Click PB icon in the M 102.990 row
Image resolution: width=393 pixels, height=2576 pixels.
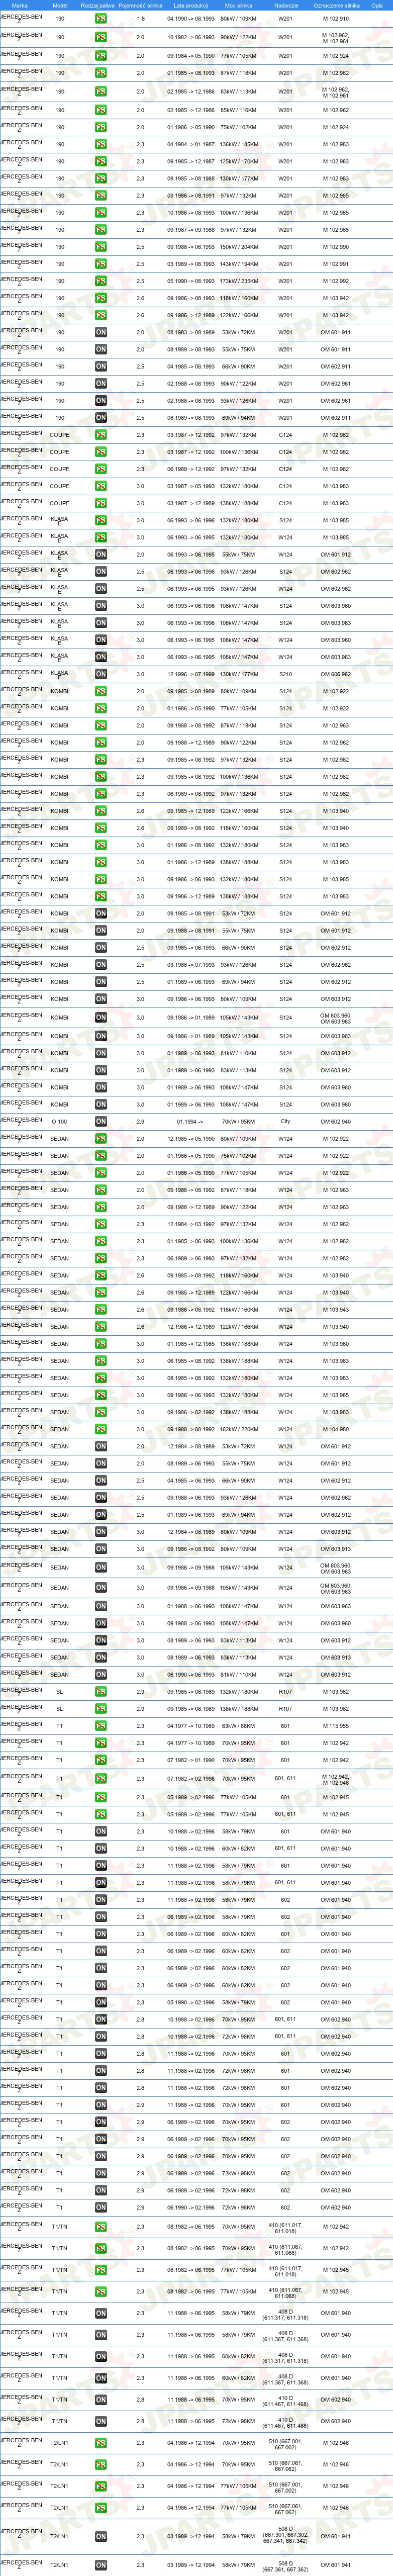coord(101,247)
